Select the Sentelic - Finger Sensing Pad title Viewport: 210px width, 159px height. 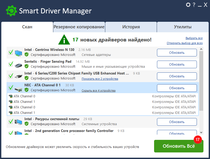[48, 61]
